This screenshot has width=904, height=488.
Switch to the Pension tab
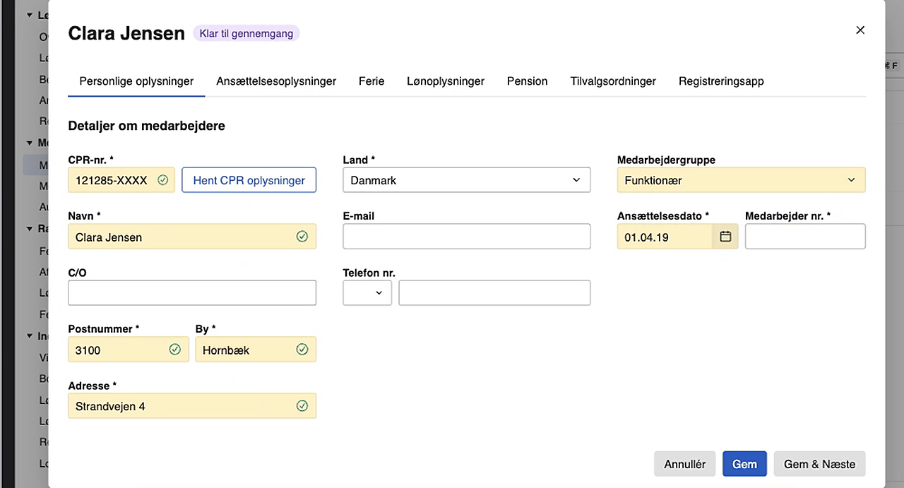[x=528, y=81]
